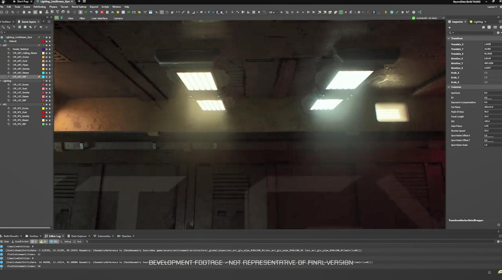Click the Scroll To End button
Image resolution: width=502 pixels, height=280 pixels.
[x=20, y=242]
